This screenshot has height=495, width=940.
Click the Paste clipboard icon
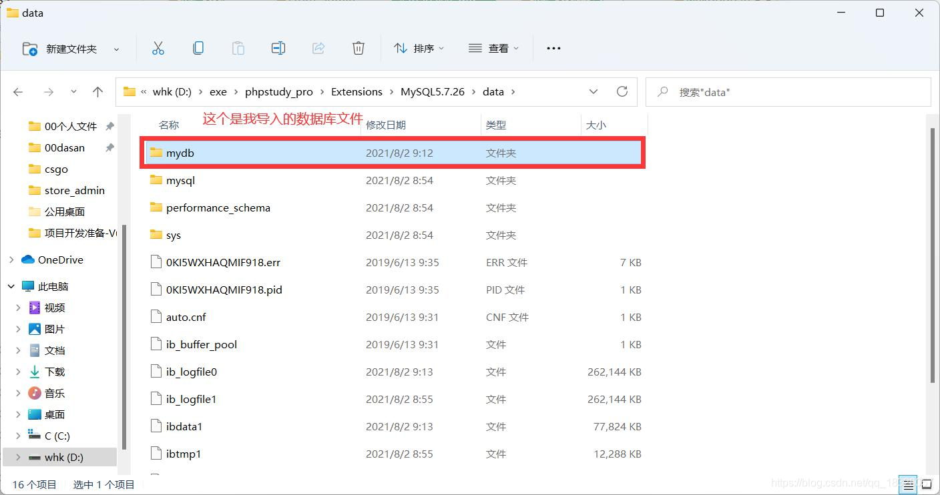[238, 48]
